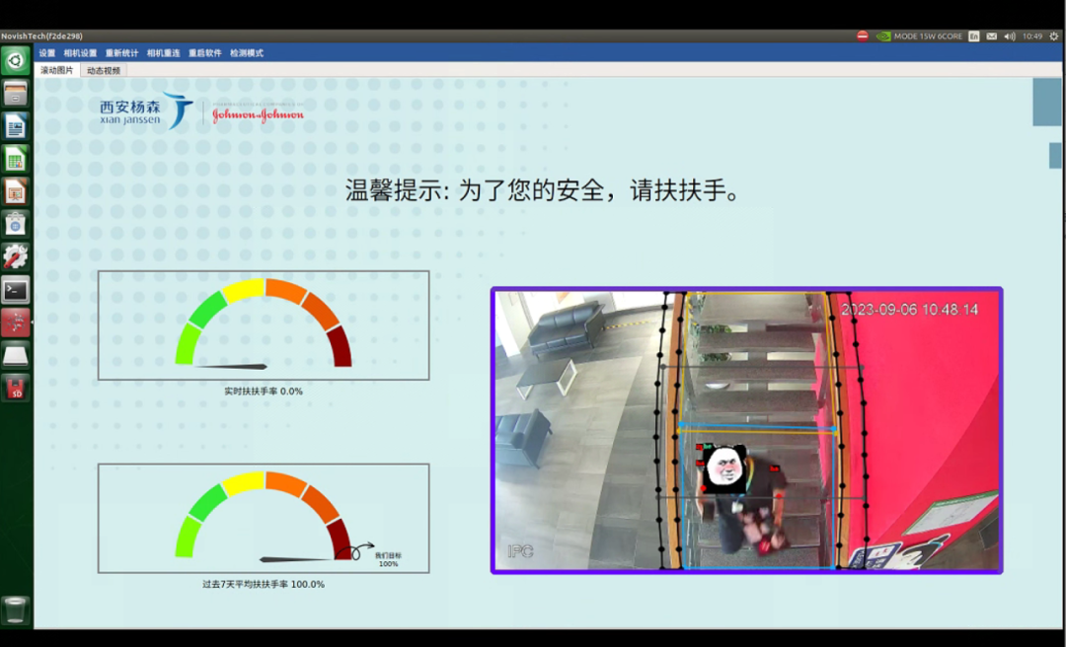
Task: Open LibreOffice Writer from the launcher
Action: [x=16, y=126]
